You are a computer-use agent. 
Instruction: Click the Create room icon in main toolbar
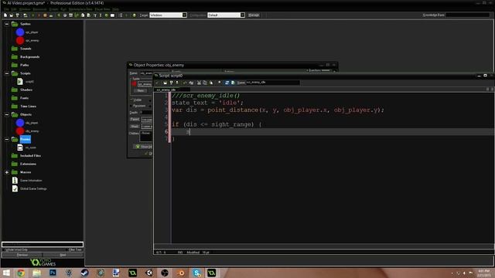pos(112,15)
